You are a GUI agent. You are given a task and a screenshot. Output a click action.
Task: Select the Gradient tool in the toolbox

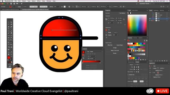tap(11, 42)
